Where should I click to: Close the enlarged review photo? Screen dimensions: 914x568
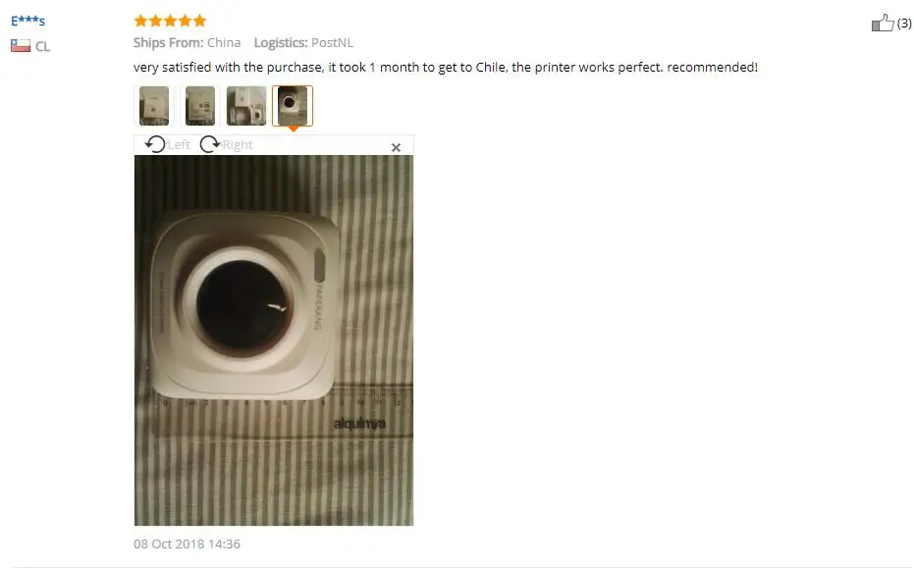pyautogui.click(x=396, y=147)
